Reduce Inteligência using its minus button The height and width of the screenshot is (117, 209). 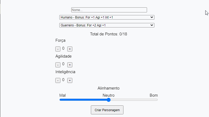point(58,81)
